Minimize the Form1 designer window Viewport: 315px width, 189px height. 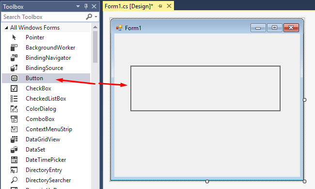(258, 28)
